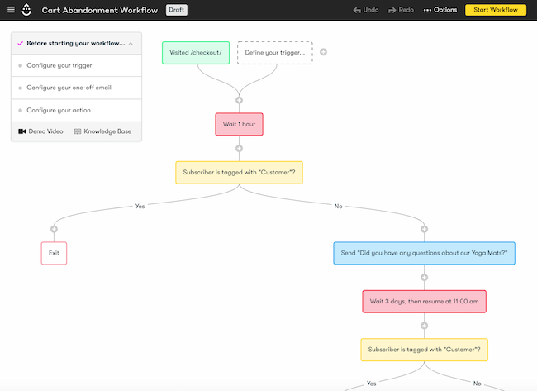This screenshot has width=537, height=391.
Task: Select 'Configure your one-off email' step
Action: pyautogui.click(x=76, y=88)
